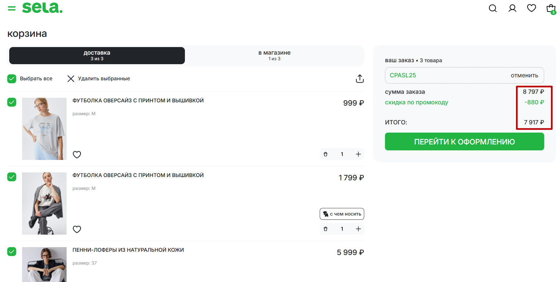The image size is (559, 282).
Task: Add 999 ₽ t-shirt to favorites
Action: 77,154
